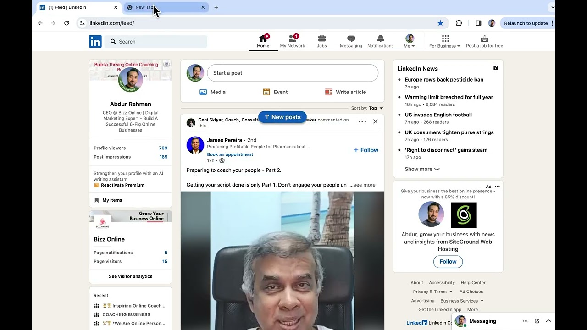Screen dimensions: 587x330
Task: Click the New posts pill button
Action: point(282,117)
